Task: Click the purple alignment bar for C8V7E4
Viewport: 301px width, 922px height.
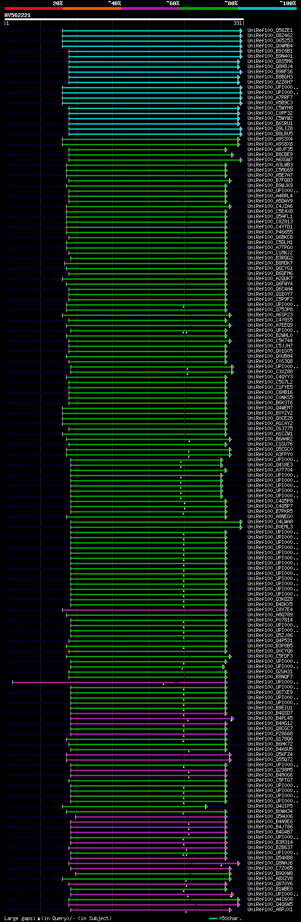Action: [143, 609]
